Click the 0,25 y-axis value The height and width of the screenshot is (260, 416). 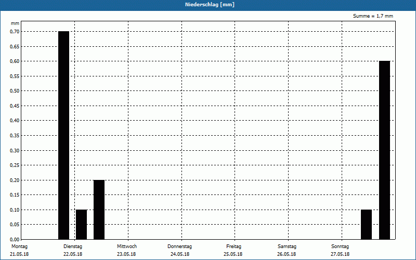tap(15, 165)
